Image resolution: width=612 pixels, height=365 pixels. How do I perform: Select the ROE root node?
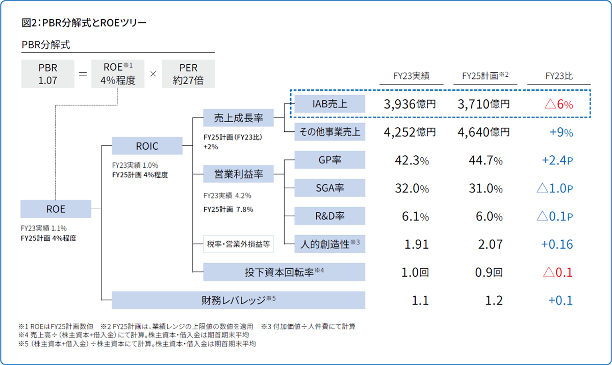pos(56,209)
